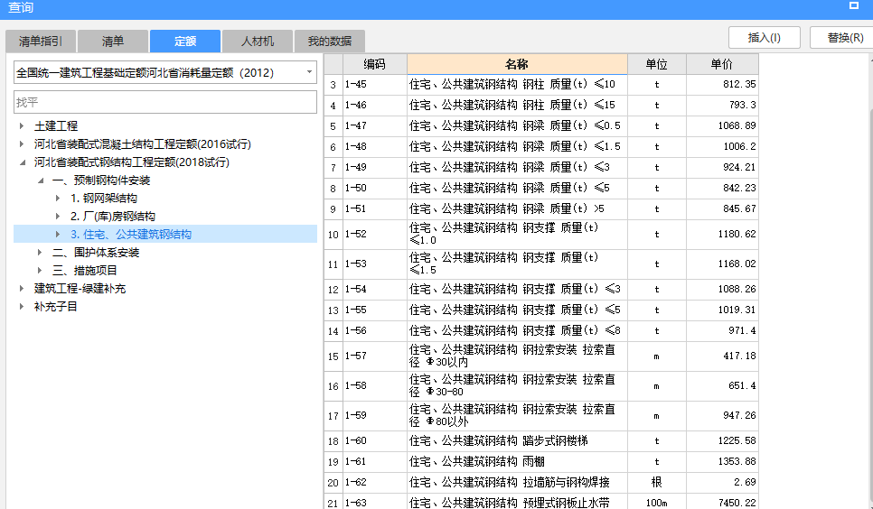The image size is (873, 509).
Task: Sort by the 编码 column header
Action: [x=375, y=64]
